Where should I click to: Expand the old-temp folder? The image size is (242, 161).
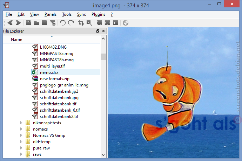click(x=21, y=142)
